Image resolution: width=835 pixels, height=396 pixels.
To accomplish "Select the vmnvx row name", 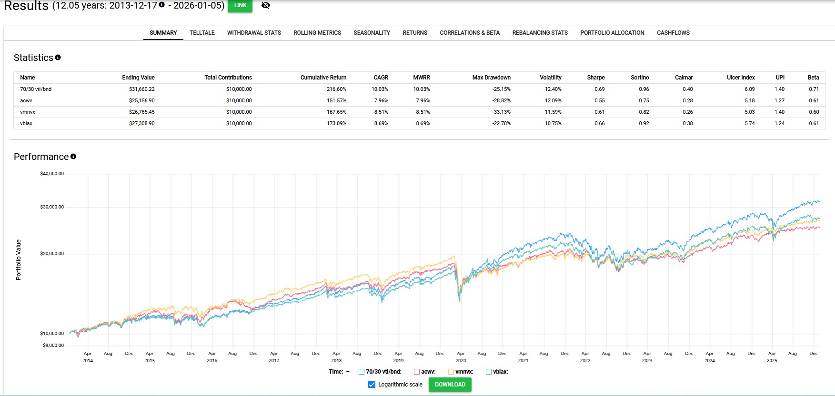I will point(28,112).
